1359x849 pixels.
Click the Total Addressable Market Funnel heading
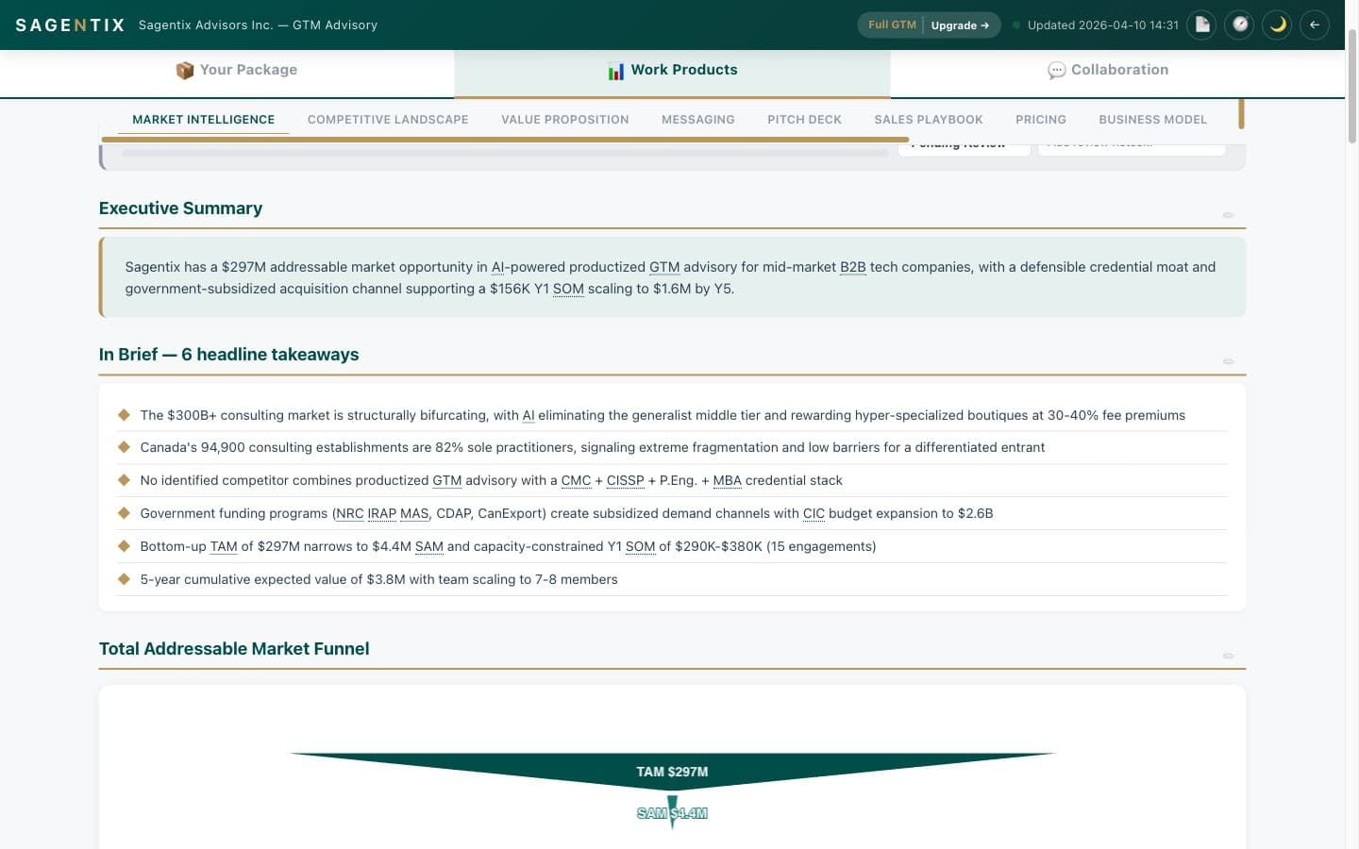pyautogui.click(x=234, y=649)
